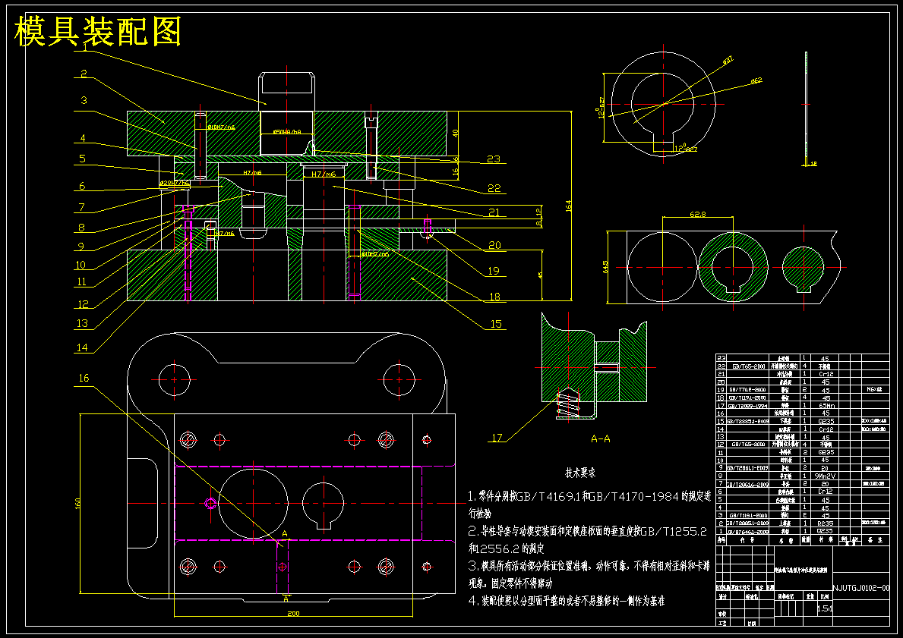Image resolution: width=903 pixels, height=638 pixels.
Task: Click leader callout number 5 on the left
Action: point(82,159)
